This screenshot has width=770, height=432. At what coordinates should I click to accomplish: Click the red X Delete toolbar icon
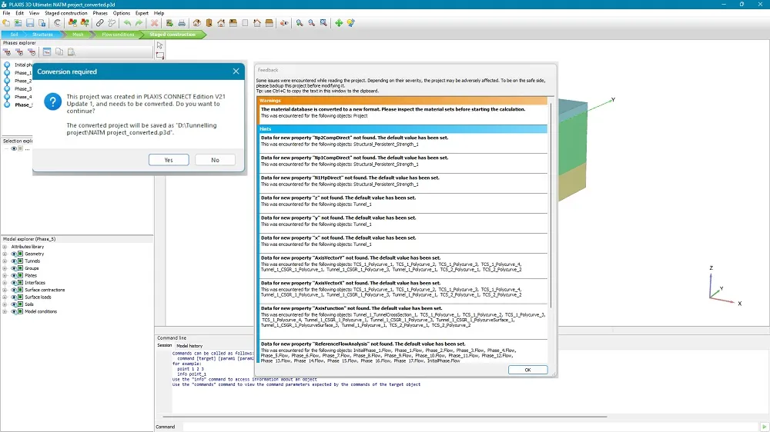(154, 23)
